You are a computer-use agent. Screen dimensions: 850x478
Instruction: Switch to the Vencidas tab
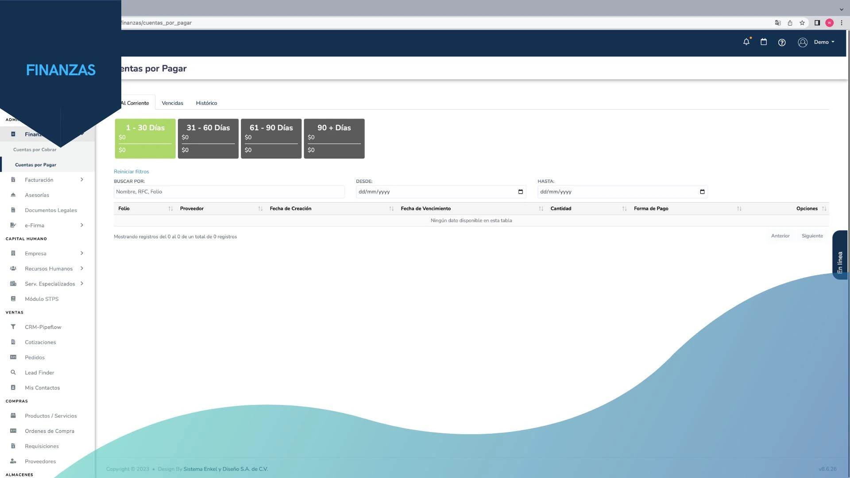[172, 103]
